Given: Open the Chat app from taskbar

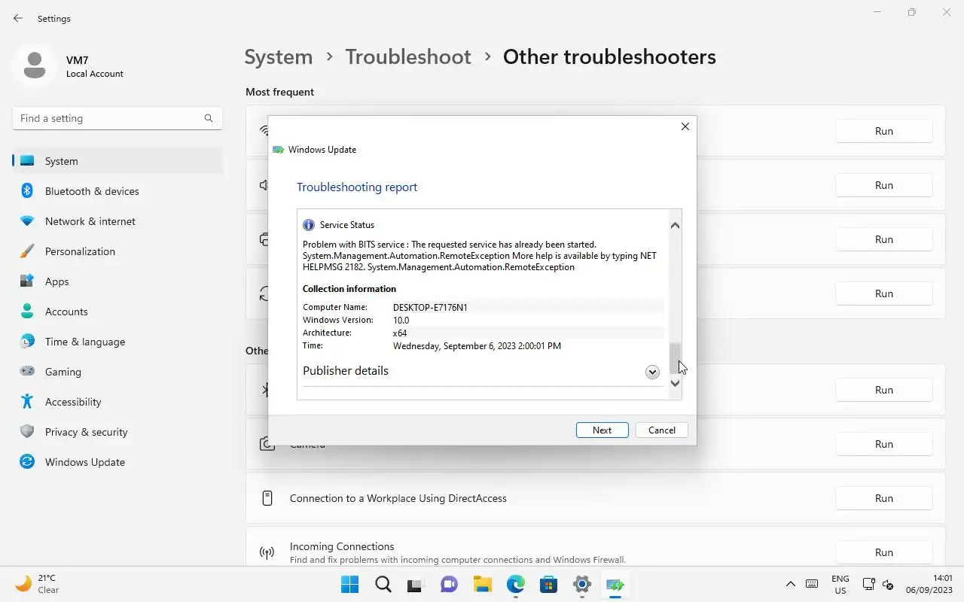Looking at the screenshot, I should pos(449,585).
